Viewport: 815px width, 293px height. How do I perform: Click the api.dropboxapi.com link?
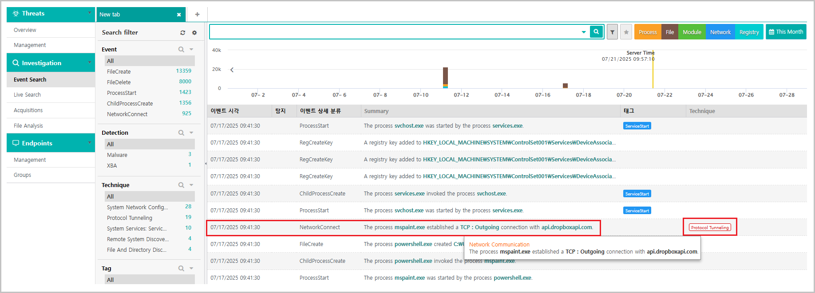[566, 227]
